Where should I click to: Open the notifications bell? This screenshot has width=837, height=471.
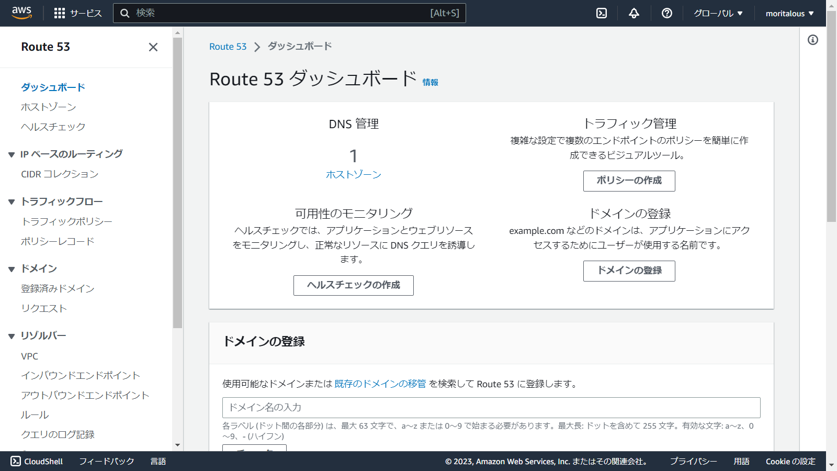pos(634,13)
